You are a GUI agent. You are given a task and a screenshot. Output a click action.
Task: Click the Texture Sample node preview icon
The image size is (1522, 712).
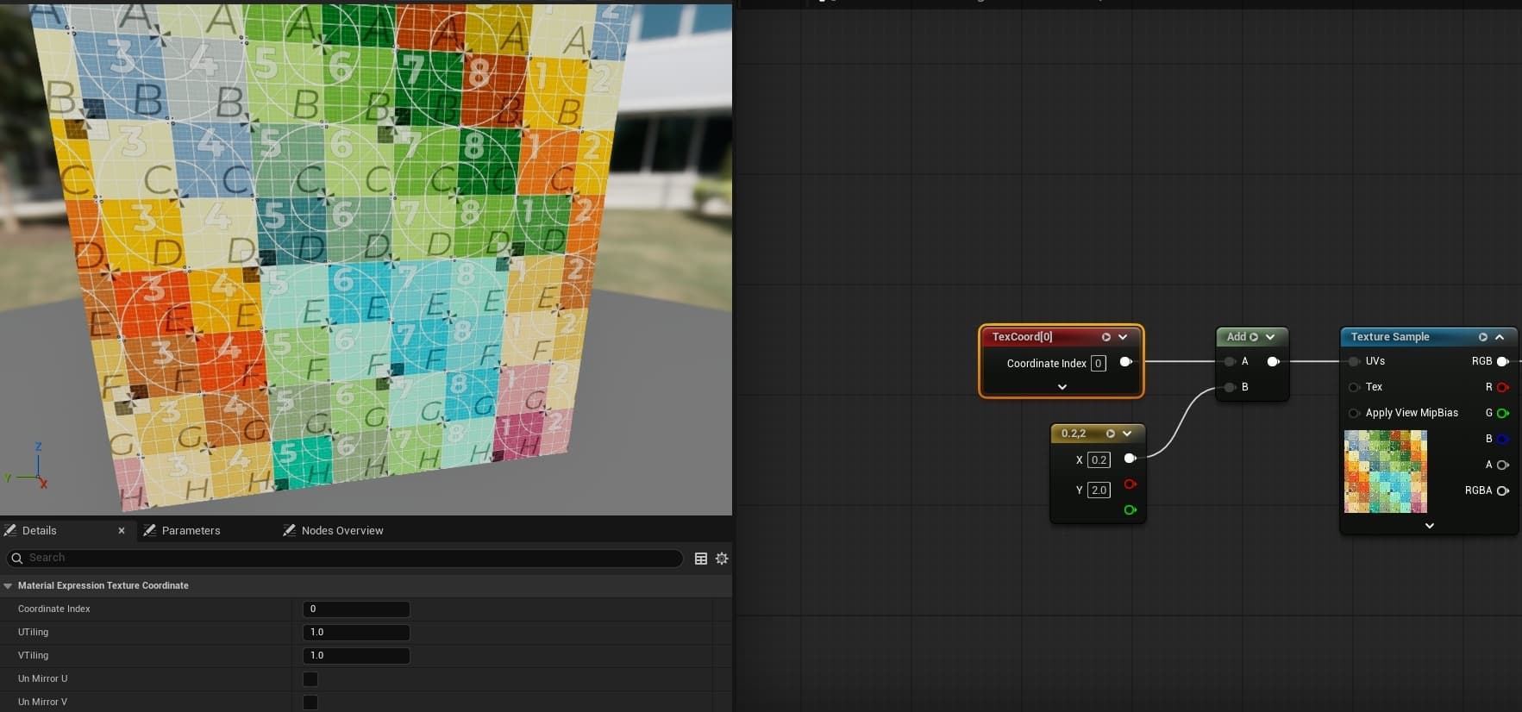pos(1482,337)
